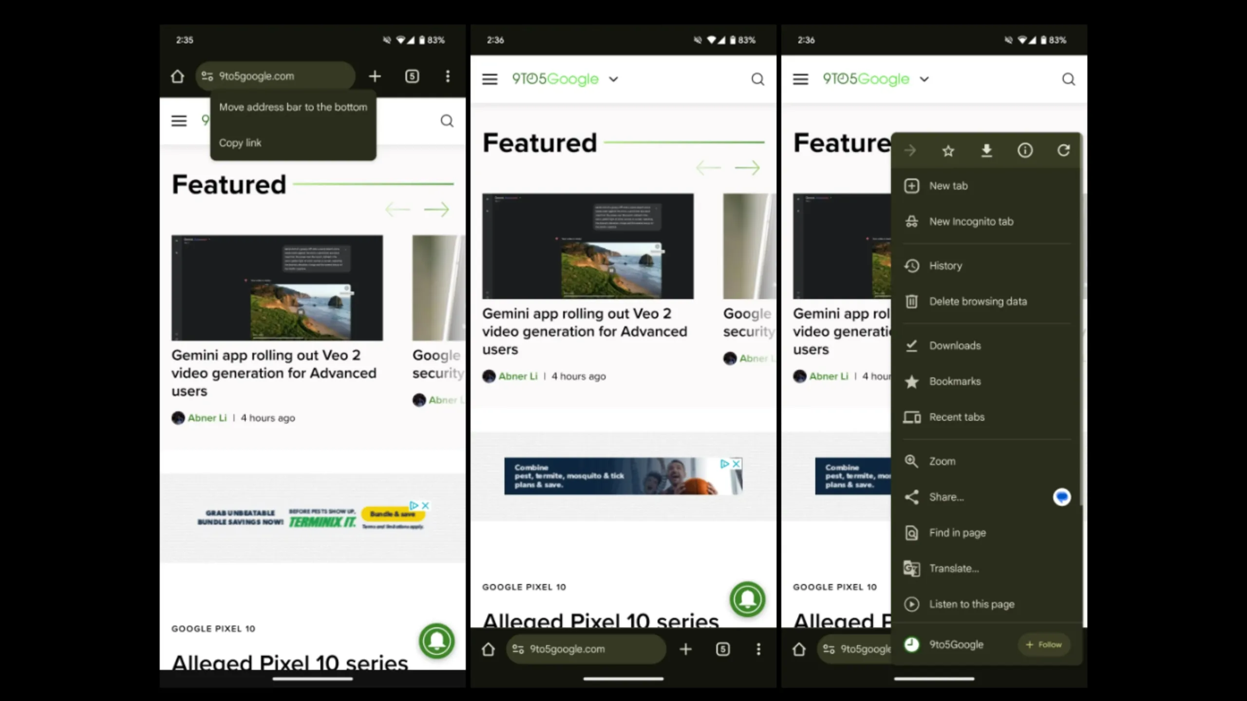
Task: Select 'Listen to this page' menu item
Action: pos(986,604)
